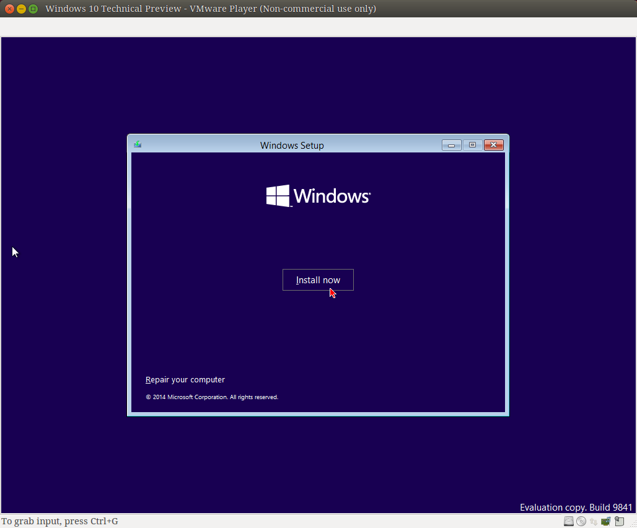Click the 'Windows Setup' title text
The width and height of the screenshot is (637, 528).
(x=292, y=146)
